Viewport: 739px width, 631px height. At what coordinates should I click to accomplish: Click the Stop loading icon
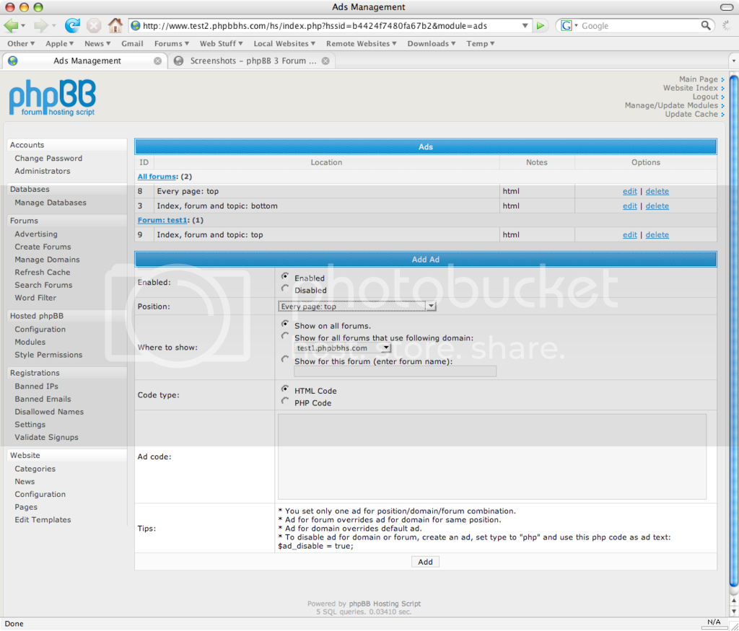click(x=94, y=26)
